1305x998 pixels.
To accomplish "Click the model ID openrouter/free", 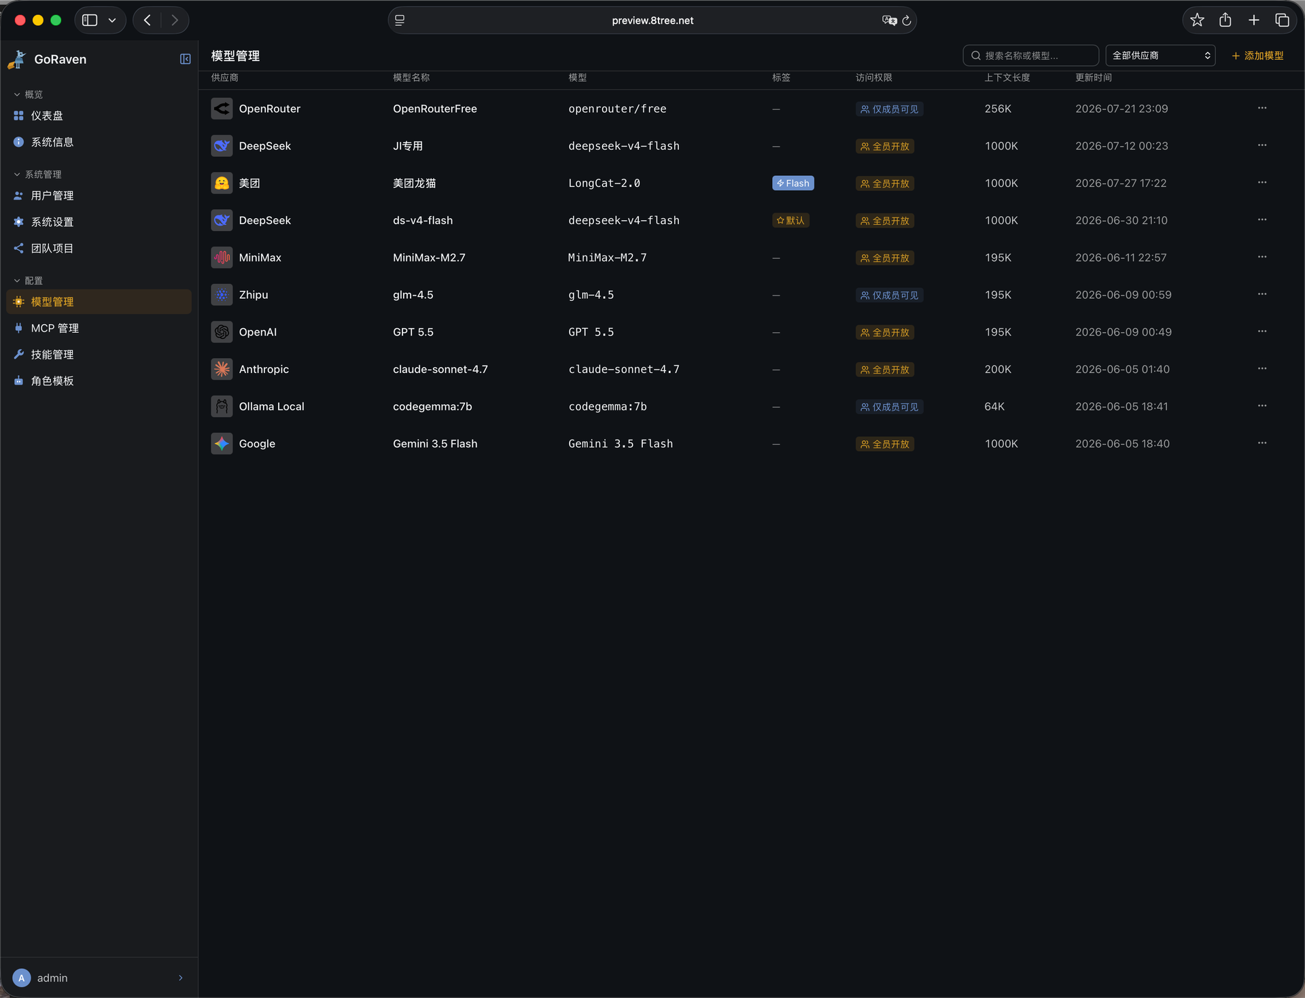I will (x=617, y=109).
